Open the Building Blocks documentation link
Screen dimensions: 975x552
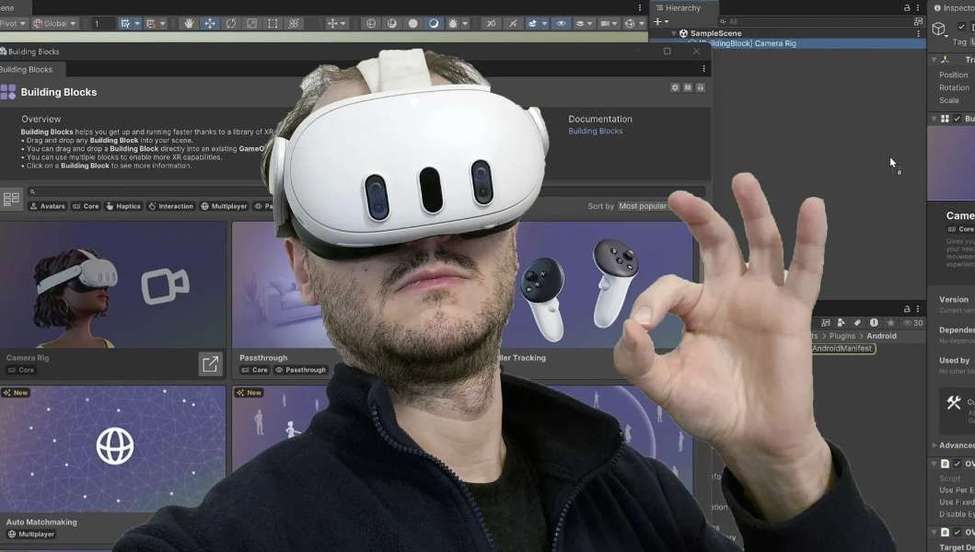point(595,132)
